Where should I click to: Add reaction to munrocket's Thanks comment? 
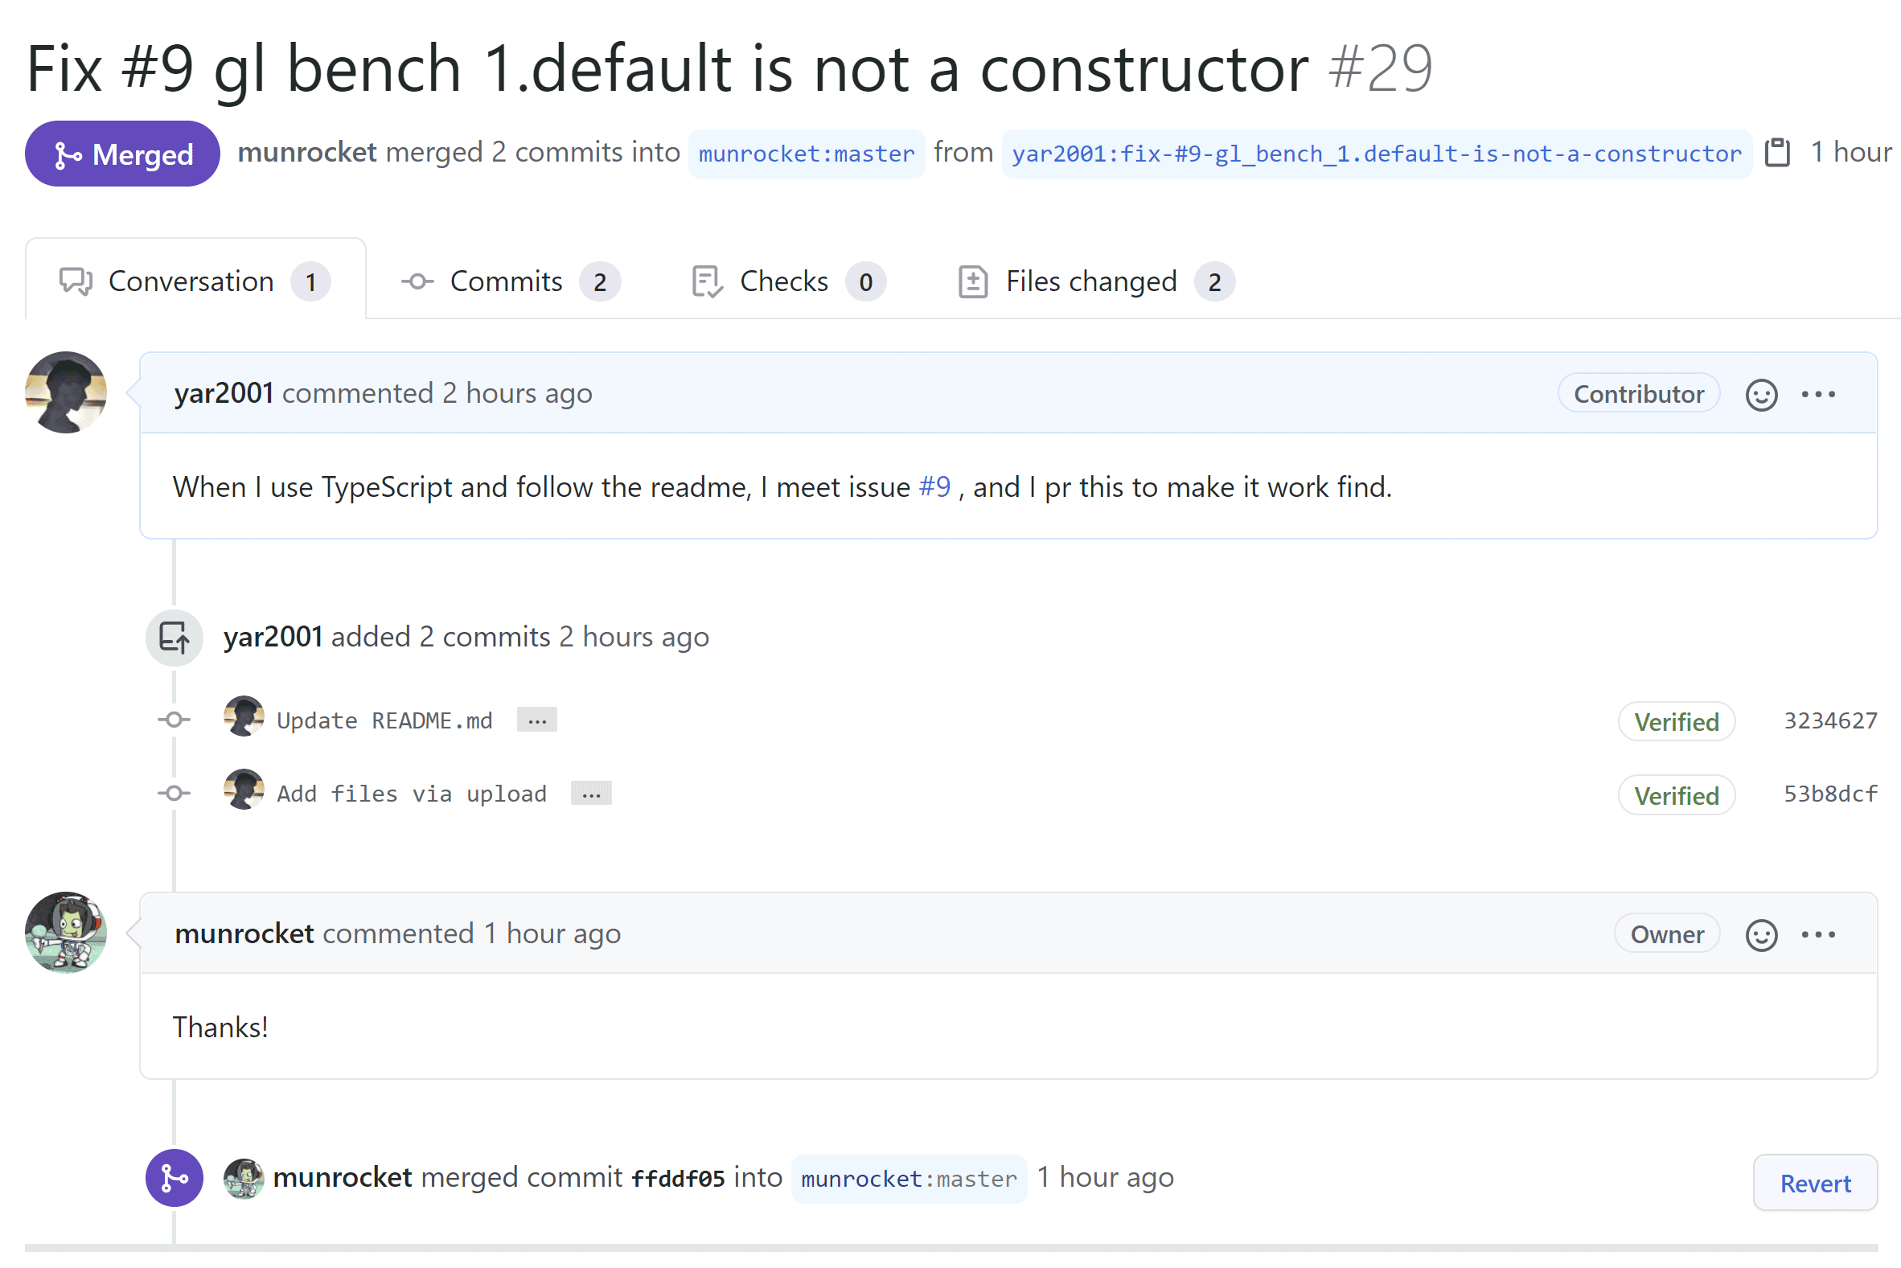point(1761,935)
